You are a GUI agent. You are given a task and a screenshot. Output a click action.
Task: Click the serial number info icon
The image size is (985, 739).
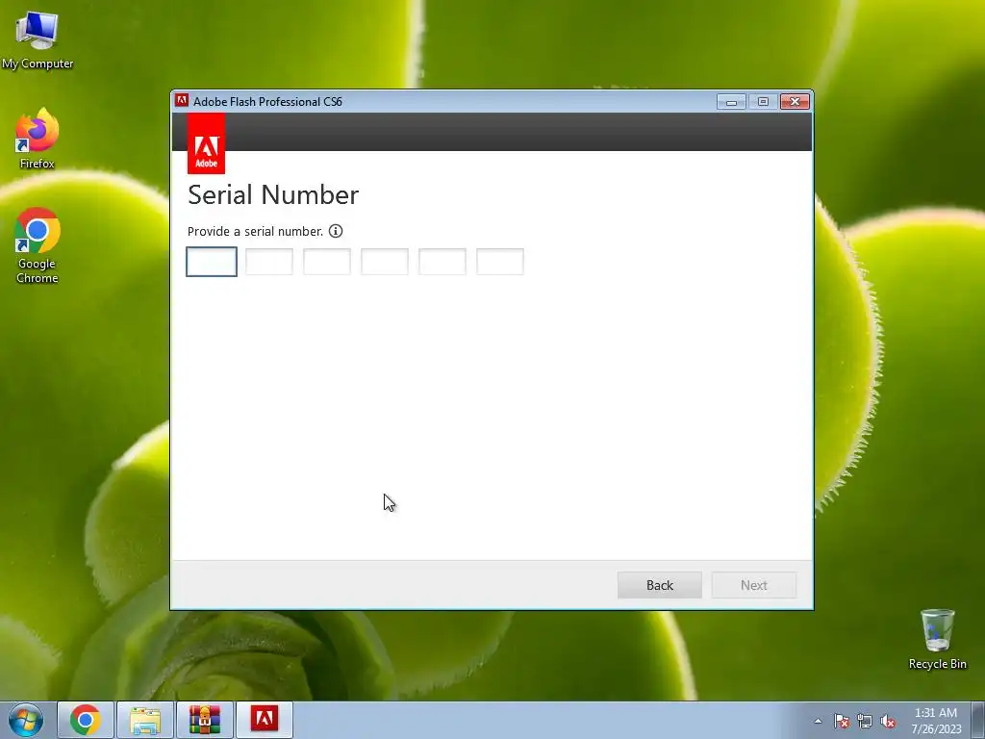point(336,231)
